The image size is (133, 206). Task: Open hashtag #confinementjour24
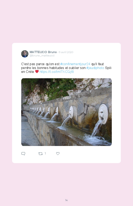pyautogui.click(x=75, y=64)
